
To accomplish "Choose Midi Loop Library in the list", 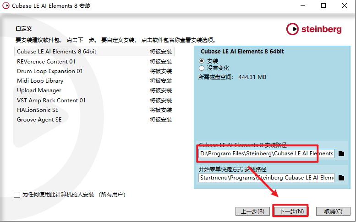I will [x=40, y=81].
